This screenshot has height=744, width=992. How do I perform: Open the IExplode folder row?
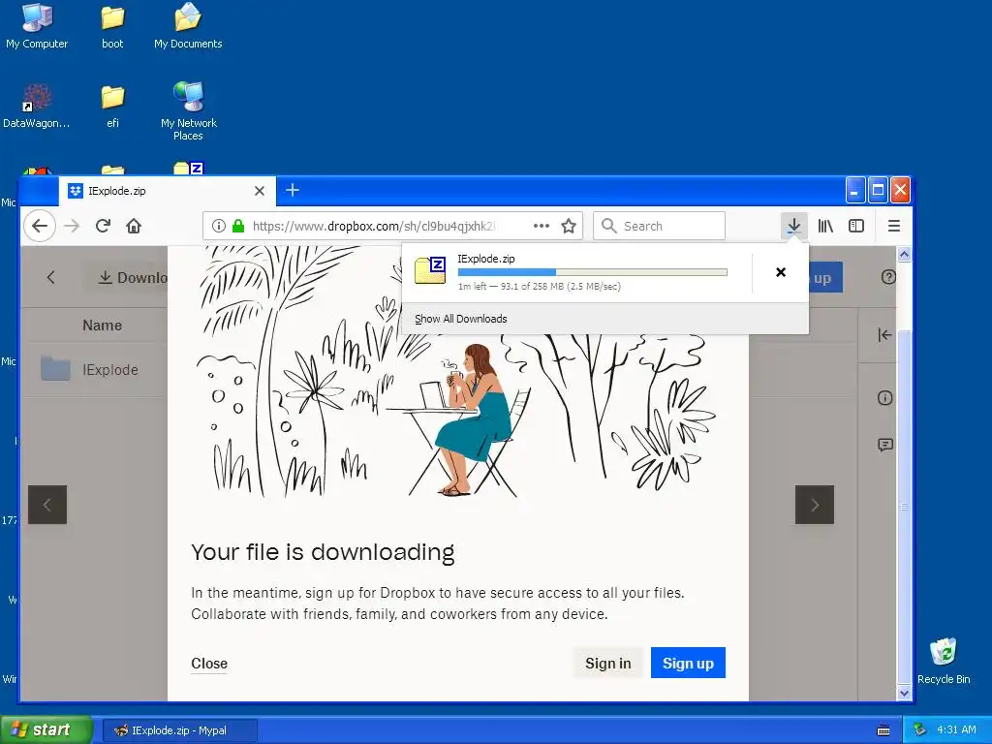[x=95, y=369]
